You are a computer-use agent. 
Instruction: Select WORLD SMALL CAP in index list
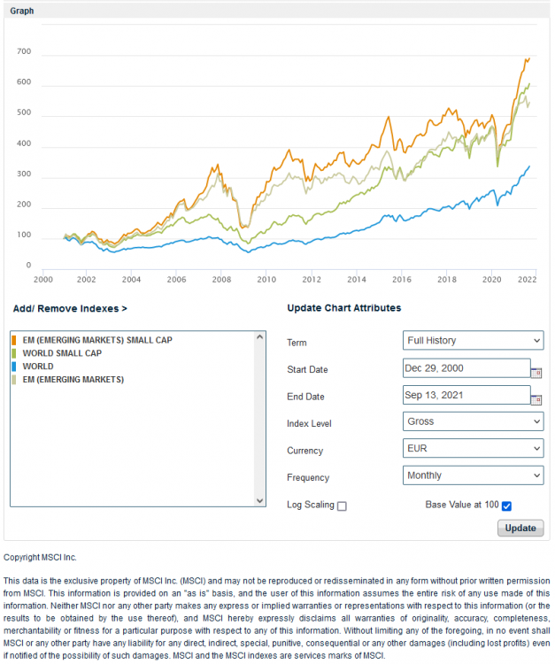pyautogui.click(x=60, y=353)
